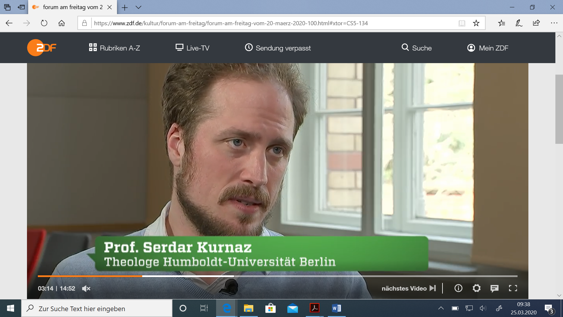This screenshot has height=317, width=563.
Task: Go to Sendung verpasst
Action: point(278,48)
